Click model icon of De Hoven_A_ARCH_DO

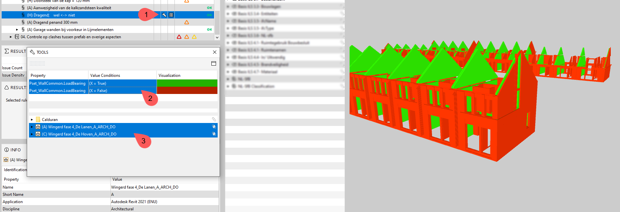pyautogui.click(x=38, y=134)
